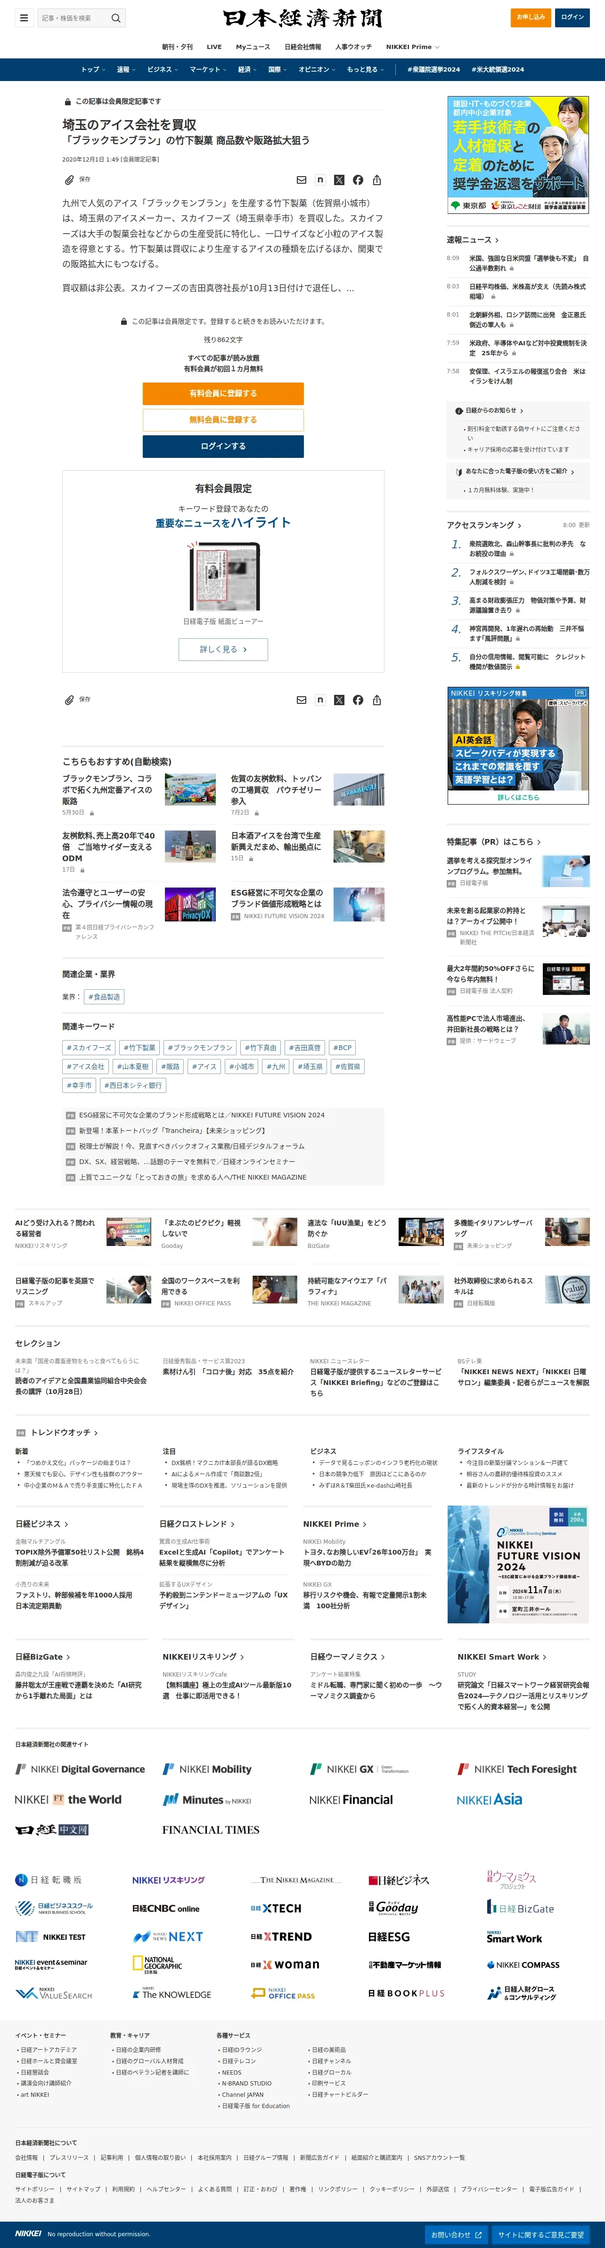Image resolution: width=605 pixels, height=2248 pixels.
Task: Open the LIVE menu item
Action: [214, 47]
